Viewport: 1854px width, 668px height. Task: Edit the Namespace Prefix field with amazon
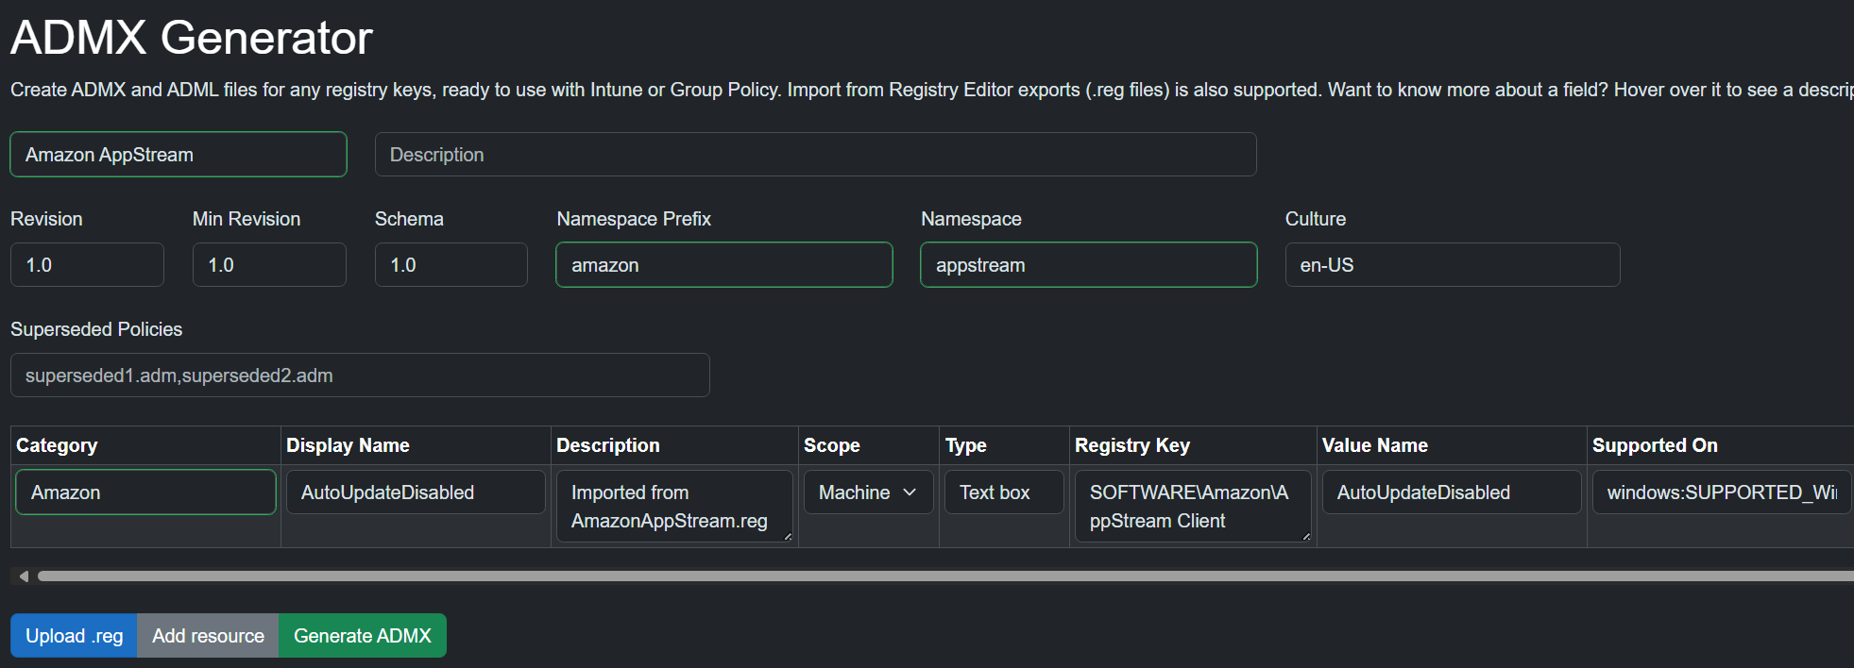pyautogui.click(x=723, y=265)
